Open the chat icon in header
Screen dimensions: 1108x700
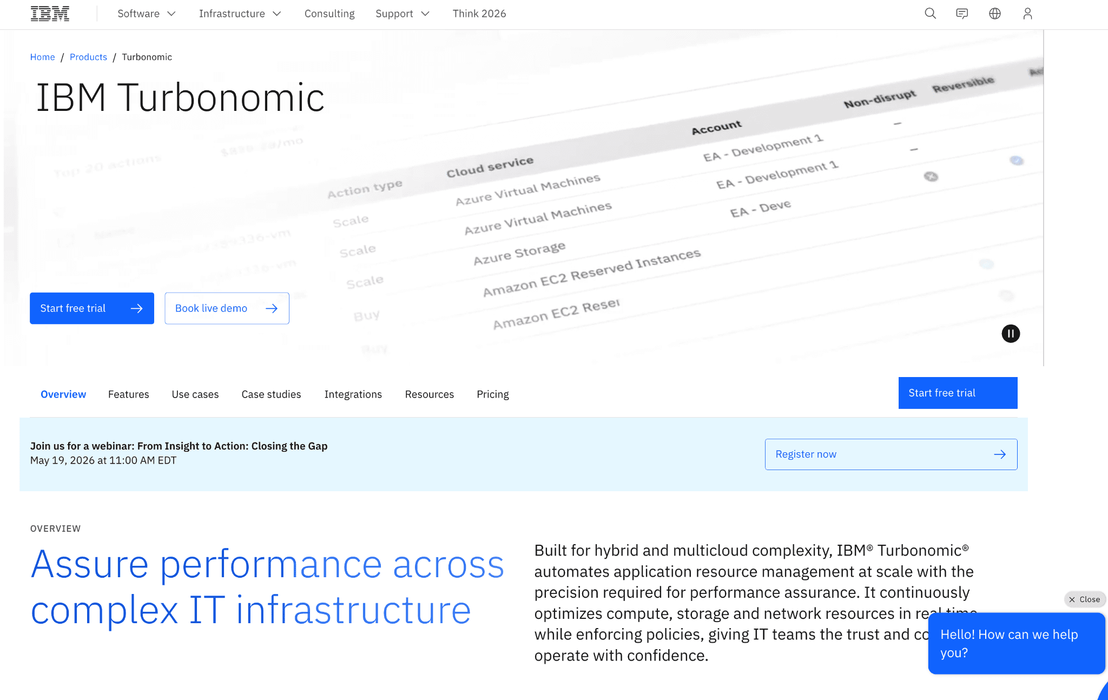coord(962,14)
